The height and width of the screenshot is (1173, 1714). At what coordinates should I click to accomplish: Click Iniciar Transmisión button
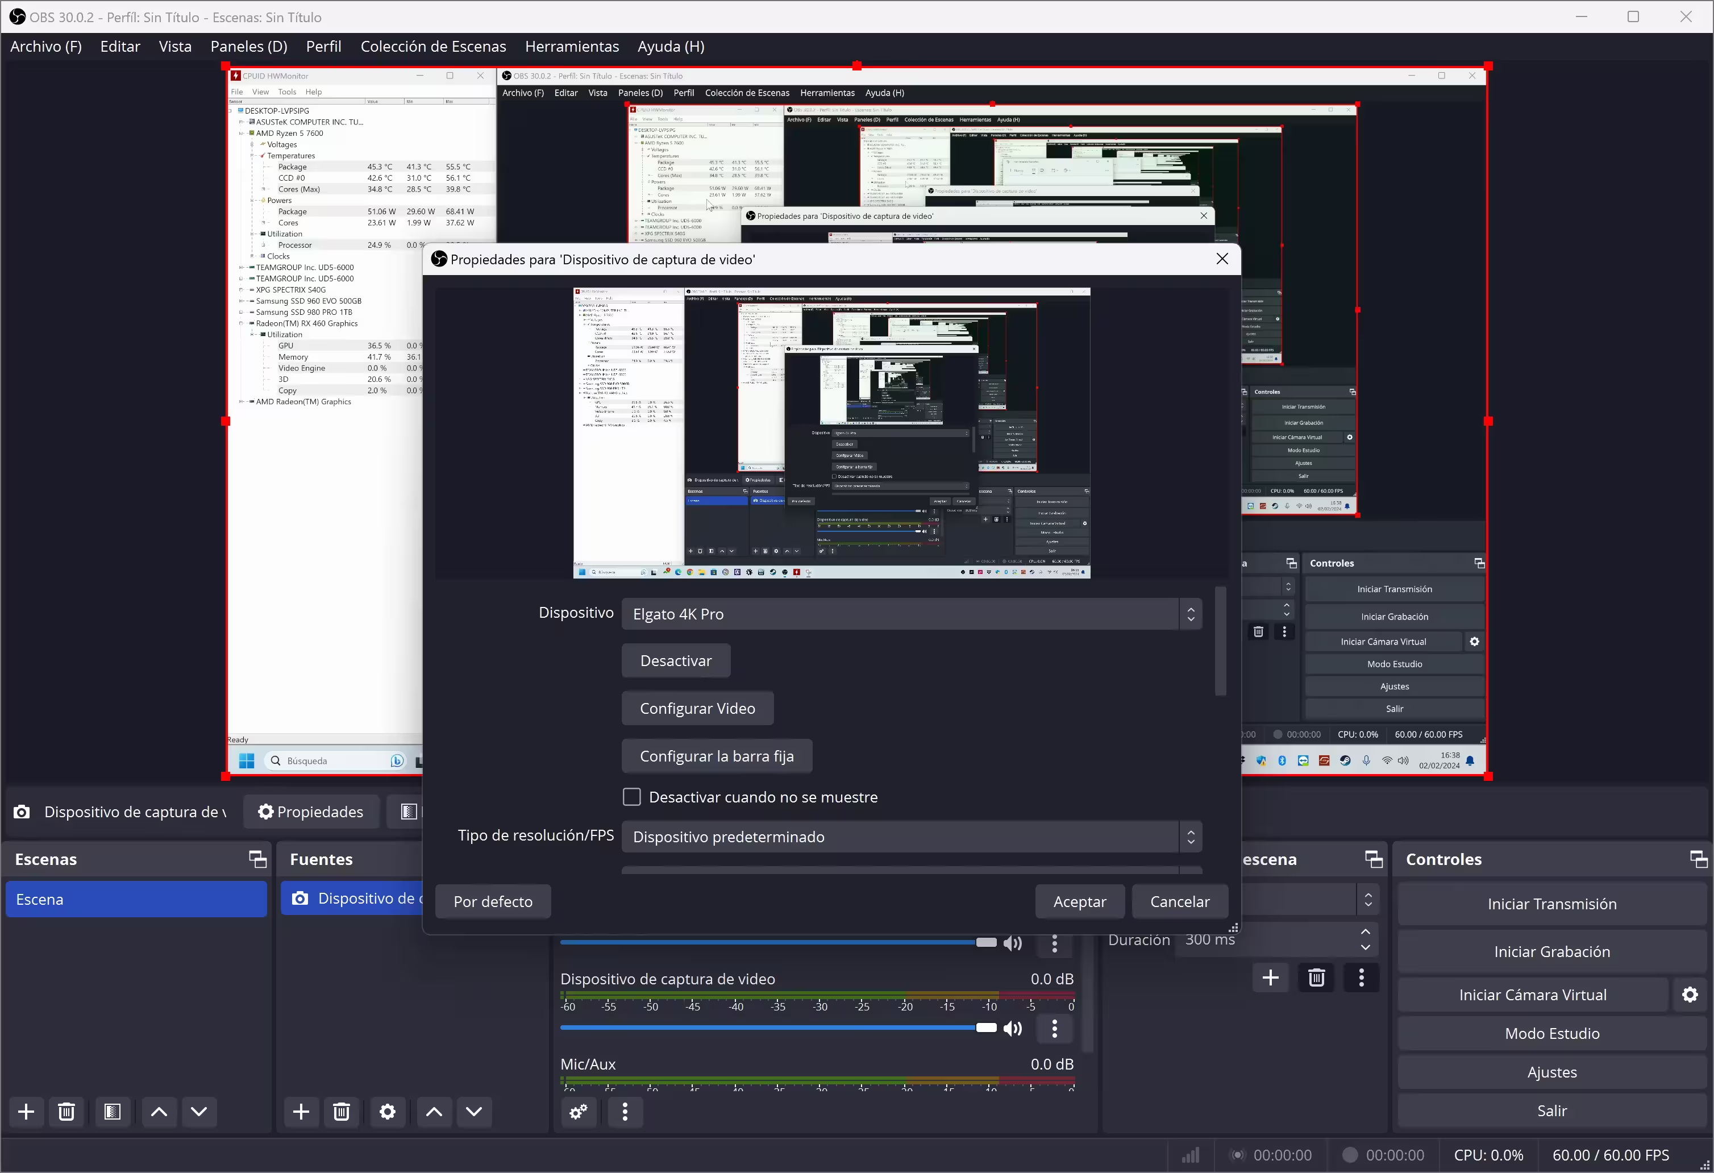pos(1553,904)
